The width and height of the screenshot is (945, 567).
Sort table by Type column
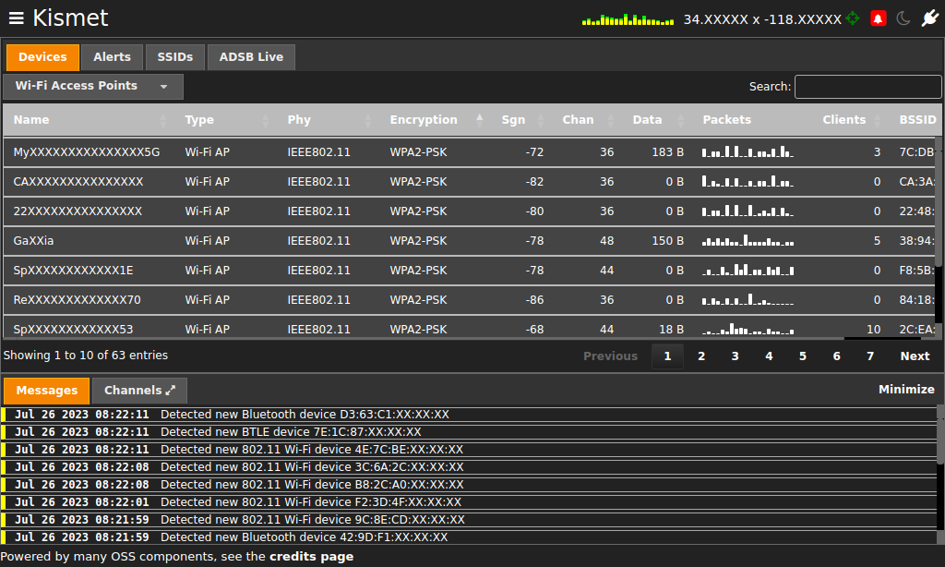(225, 120)
